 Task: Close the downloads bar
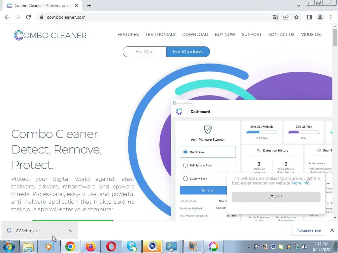point(332,230)
